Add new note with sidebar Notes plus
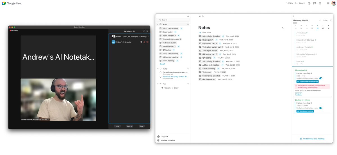The width and height of the screenshot is (337, 155). pyautogui.click(x=188, y=24)
